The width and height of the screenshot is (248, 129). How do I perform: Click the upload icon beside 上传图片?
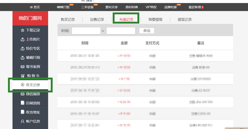(23, 39)
